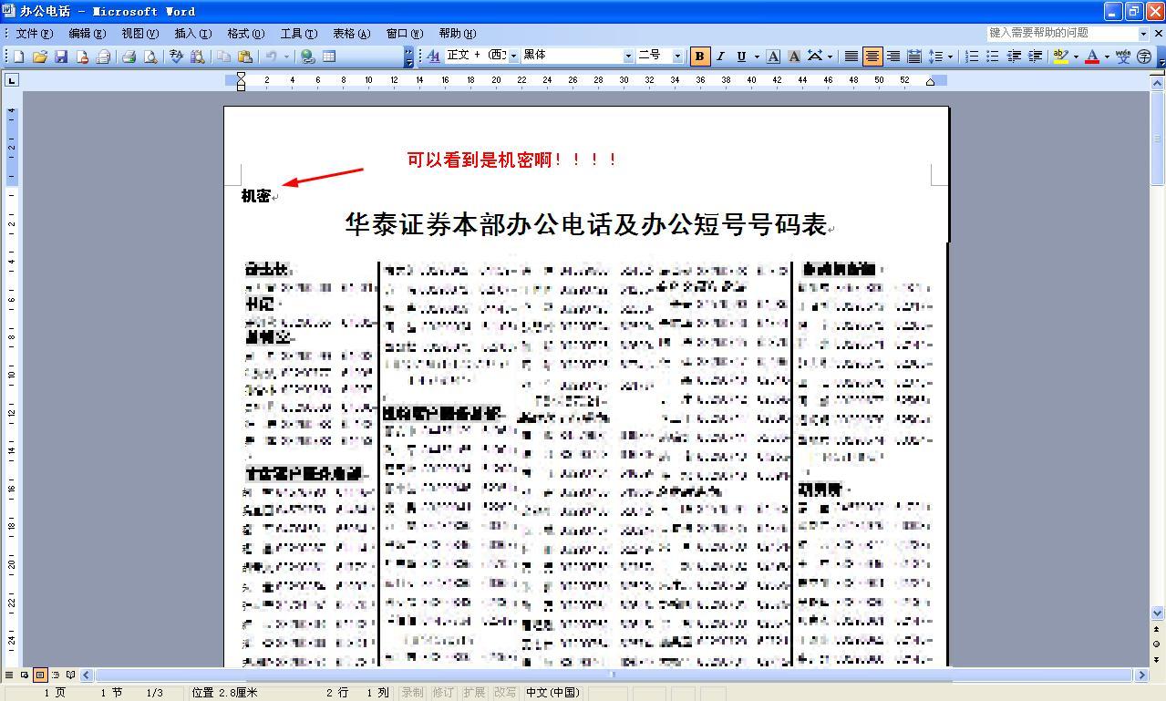Click the Open file folder icon
Viewport: 1166px width, 701px height.
pos(39,57)
